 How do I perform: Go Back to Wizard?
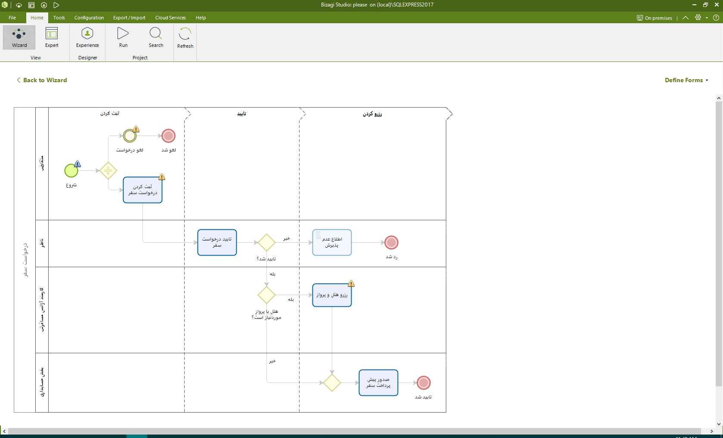pos(42,80)
